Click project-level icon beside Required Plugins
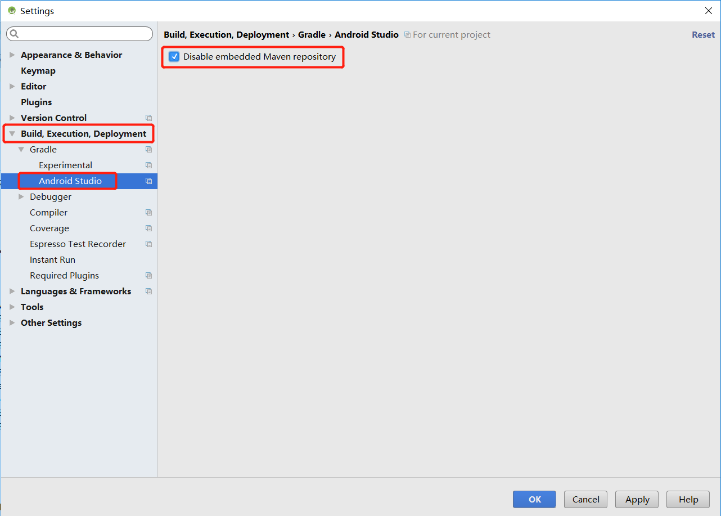The height and width of the screenshot is (516, 721). [x=148, y=276]
